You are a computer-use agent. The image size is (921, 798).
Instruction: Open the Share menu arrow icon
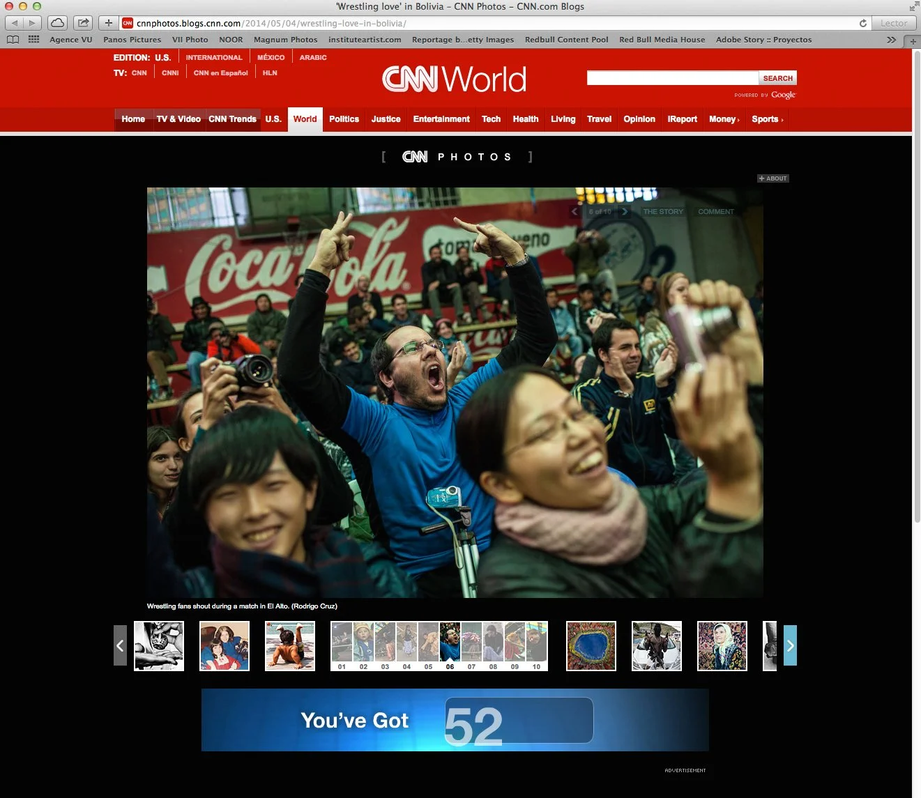(82, 22)
